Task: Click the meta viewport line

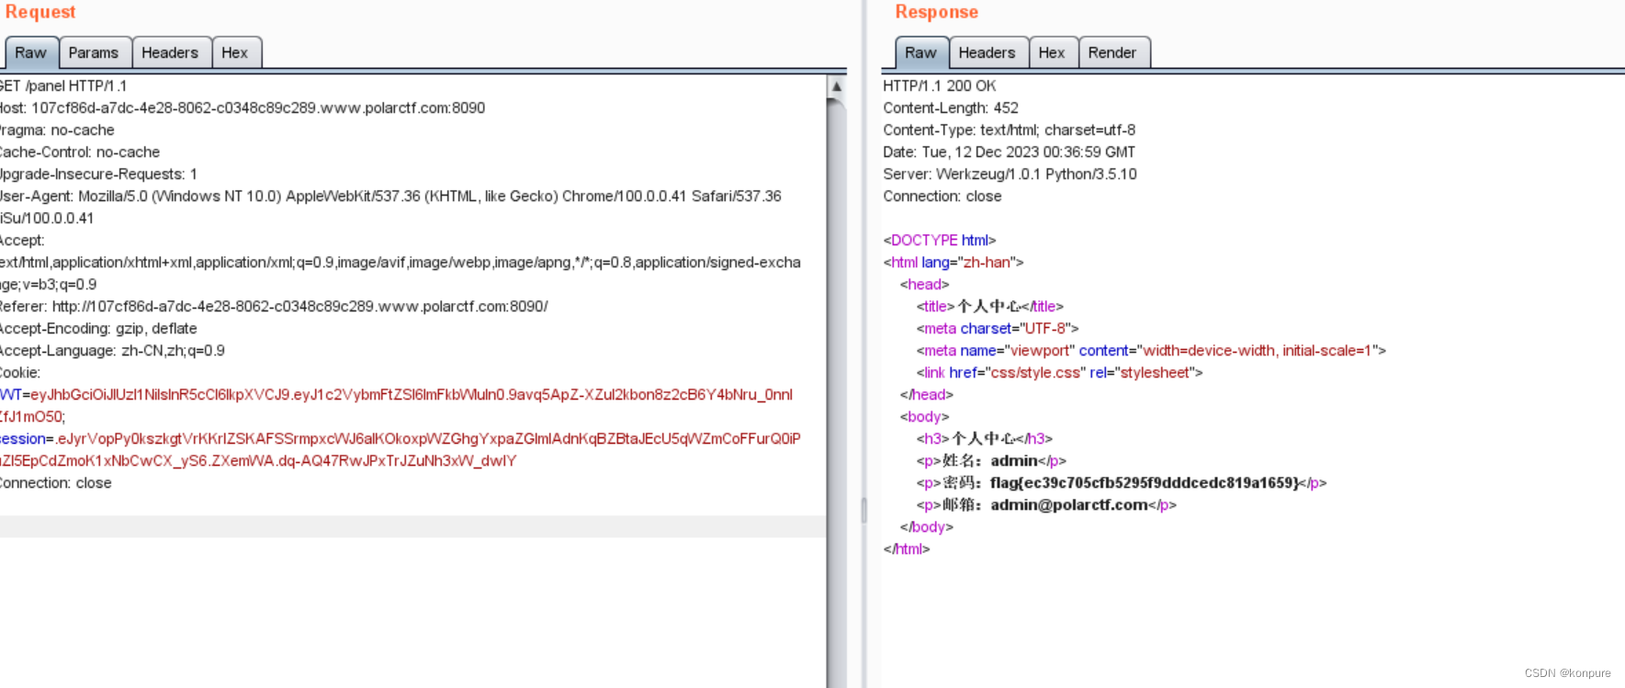Action: [1151, 350]
